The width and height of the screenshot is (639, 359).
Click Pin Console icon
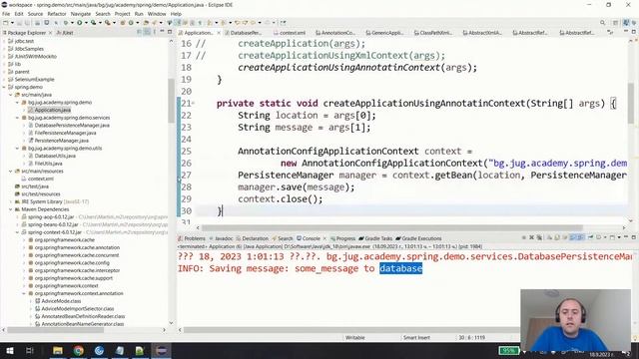point(590,237)
